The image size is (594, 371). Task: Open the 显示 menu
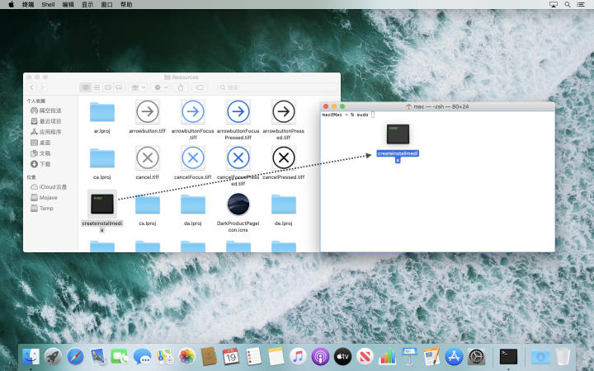click(87, 5)
